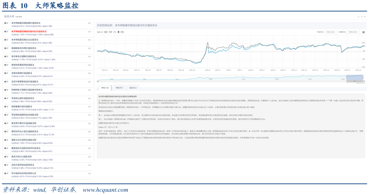Toggle the round marker beside 本杰明格雷厄姆企业主投资法
369x195 pixels.
point(5,40)
